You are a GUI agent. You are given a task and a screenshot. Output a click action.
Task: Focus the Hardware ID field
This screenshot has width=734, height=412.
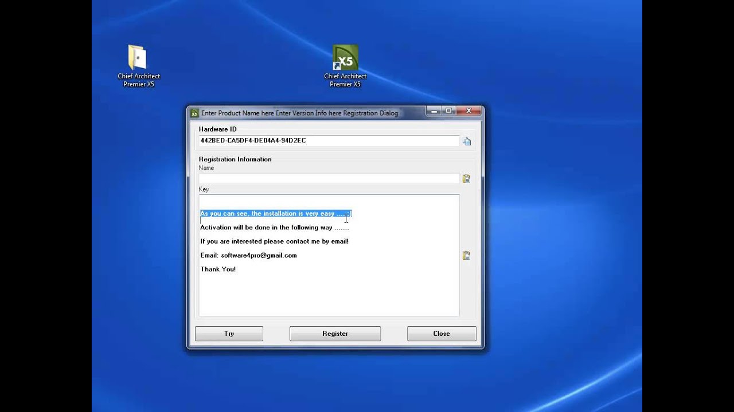click(329, 141)
